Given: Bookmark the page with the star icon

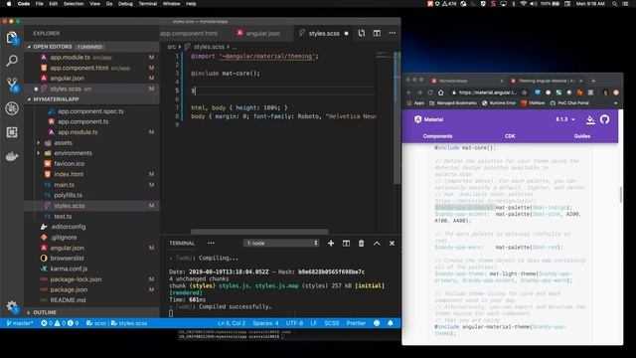Looking at the screenshot, I should coord(524,92).
